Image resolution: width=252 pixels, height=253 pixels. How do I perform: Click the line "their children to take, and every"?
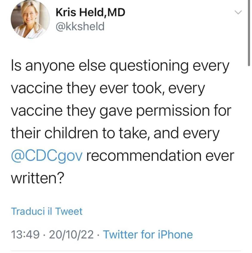(x=115, y=133)
